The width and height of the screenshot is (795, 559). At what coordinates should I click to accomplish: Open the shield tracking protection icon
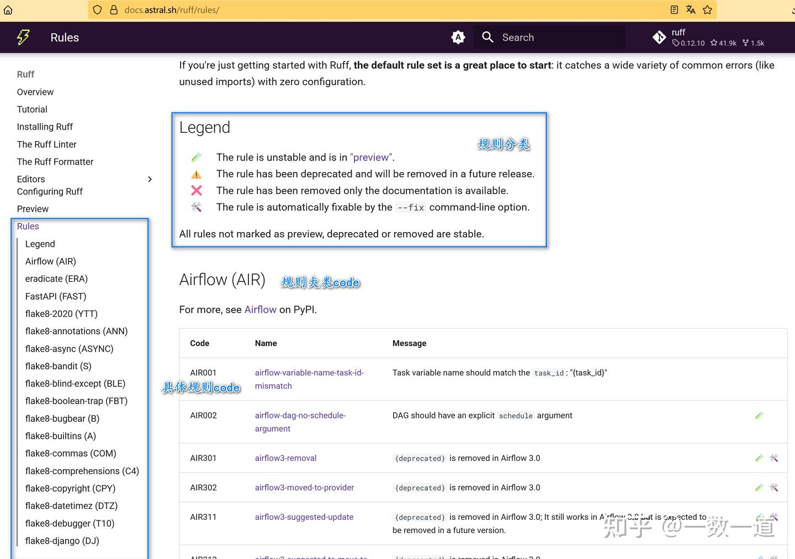click(98, 10)
